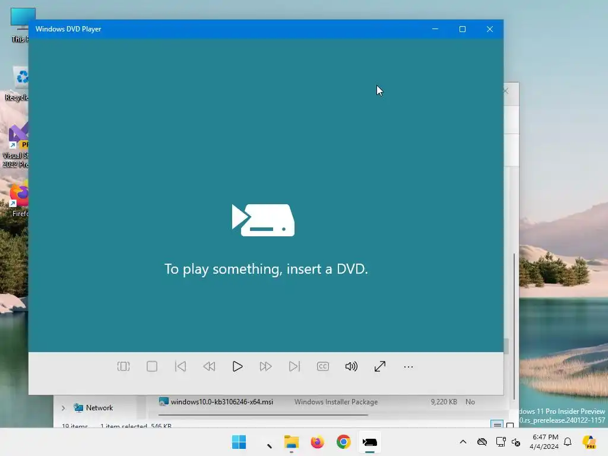
Task: Select the This PC desktop icon
Action: [20, 25]
